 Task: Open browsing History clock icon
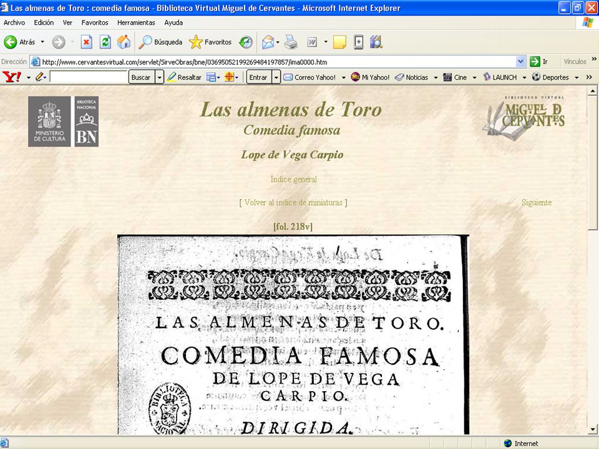tap(246, 42)
